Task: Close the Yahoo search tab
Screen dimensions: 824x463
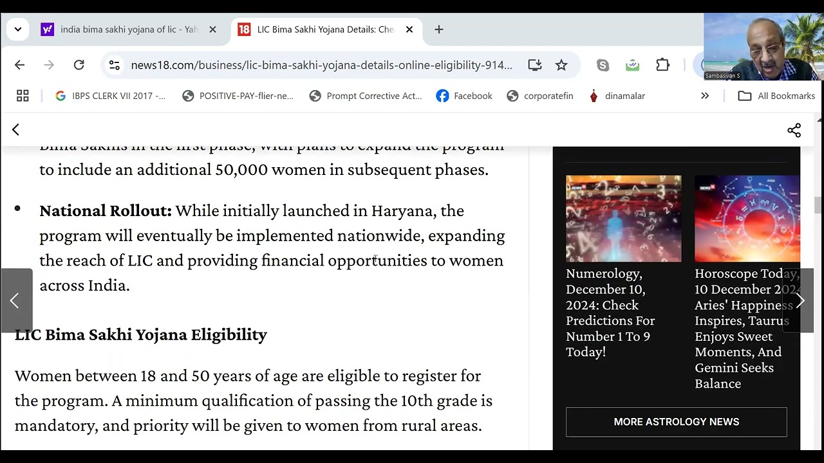Action: click(x=212, y=30)
